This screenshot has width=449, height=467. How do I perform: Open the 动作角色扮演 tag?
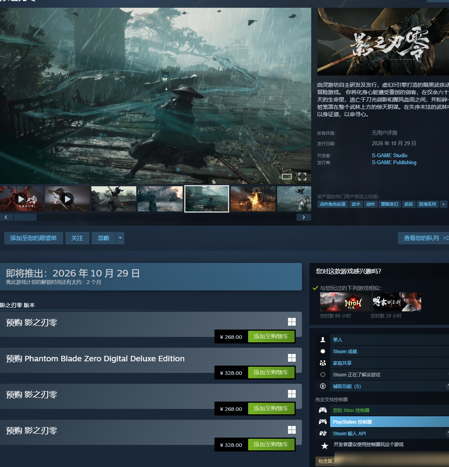click(332, 204)
